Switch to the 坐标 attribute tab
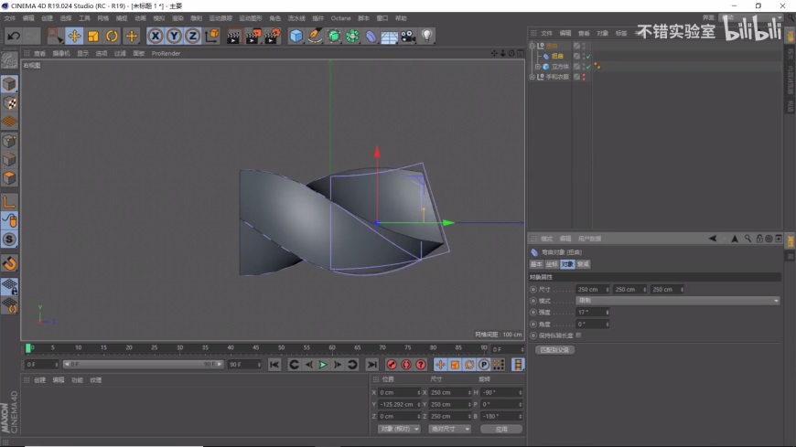Viewport: 796px width, 447px height. (x=551, y=264)
